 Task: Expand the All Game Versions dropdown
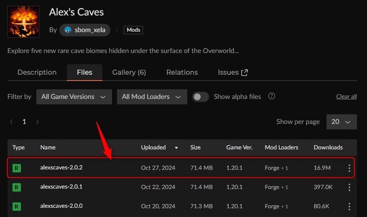[74, 97]
